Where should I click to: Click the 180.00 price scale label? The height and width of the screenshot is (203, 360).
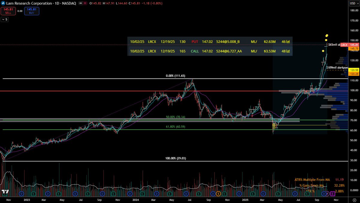click(x=354, y=10)
